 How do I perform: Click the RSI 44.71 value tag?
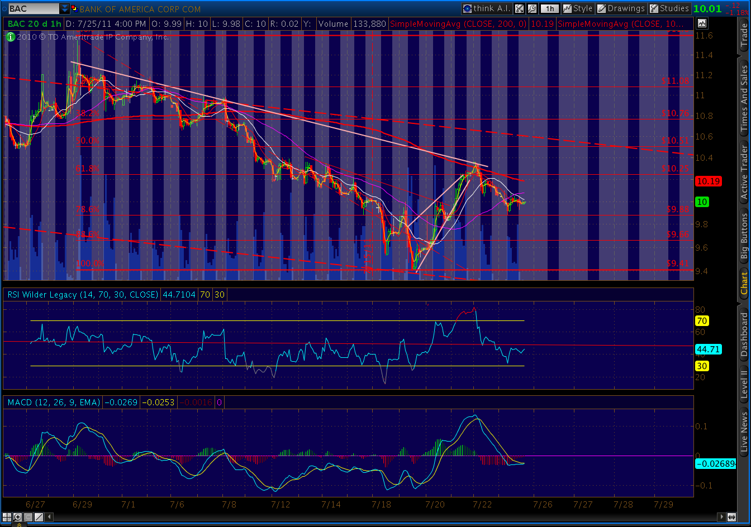(708, 349)
